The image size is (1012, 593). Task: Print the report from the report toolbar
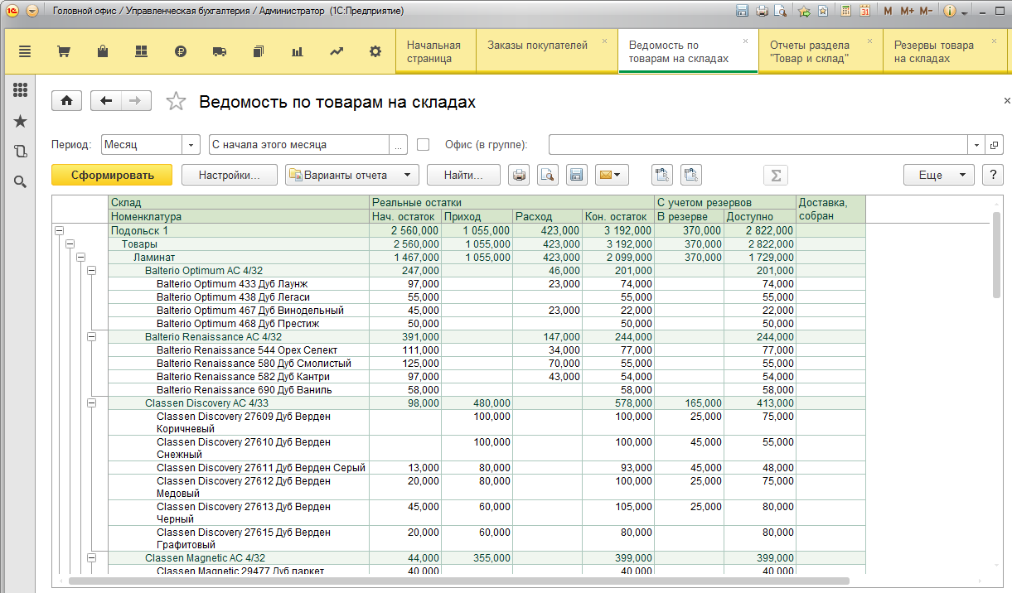(x=519, y=175)
